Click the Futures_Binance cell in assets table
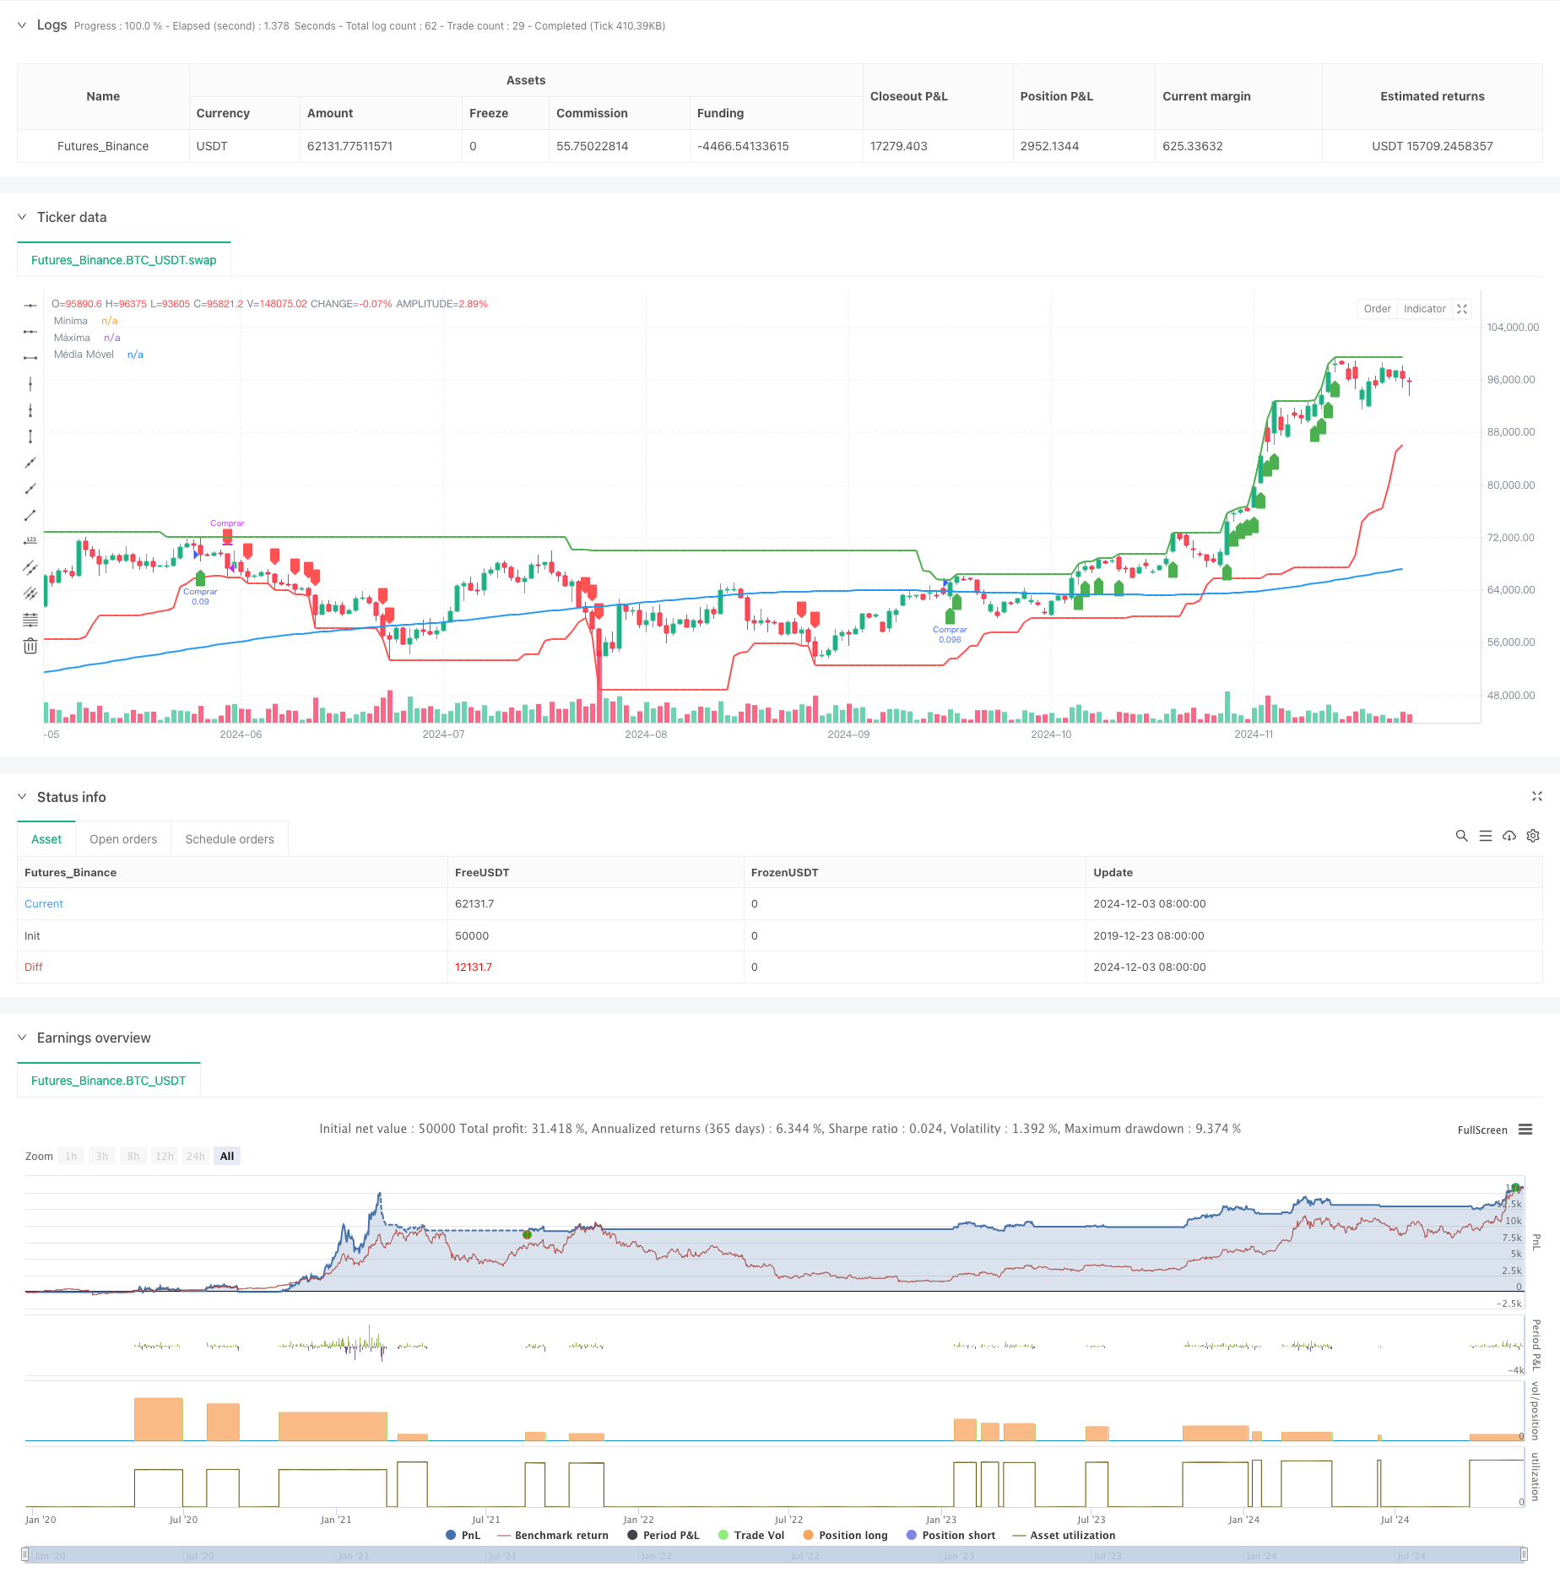 click(x=103, y=146)
